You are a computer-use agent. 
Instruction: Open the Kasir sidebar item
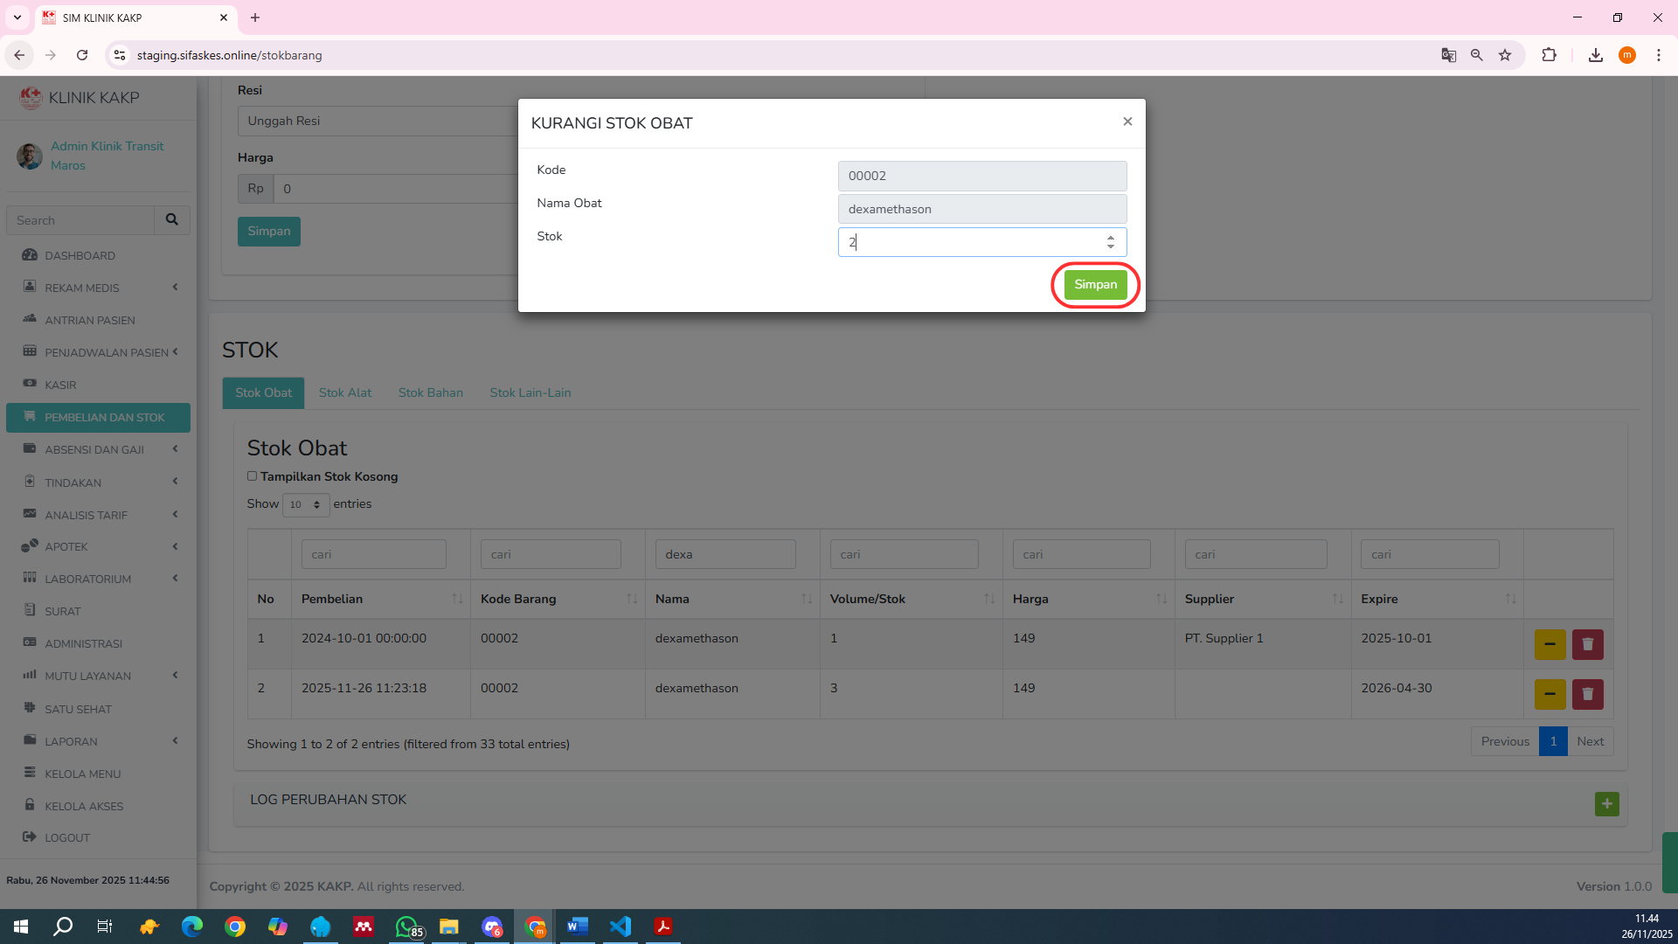(60, 385)
